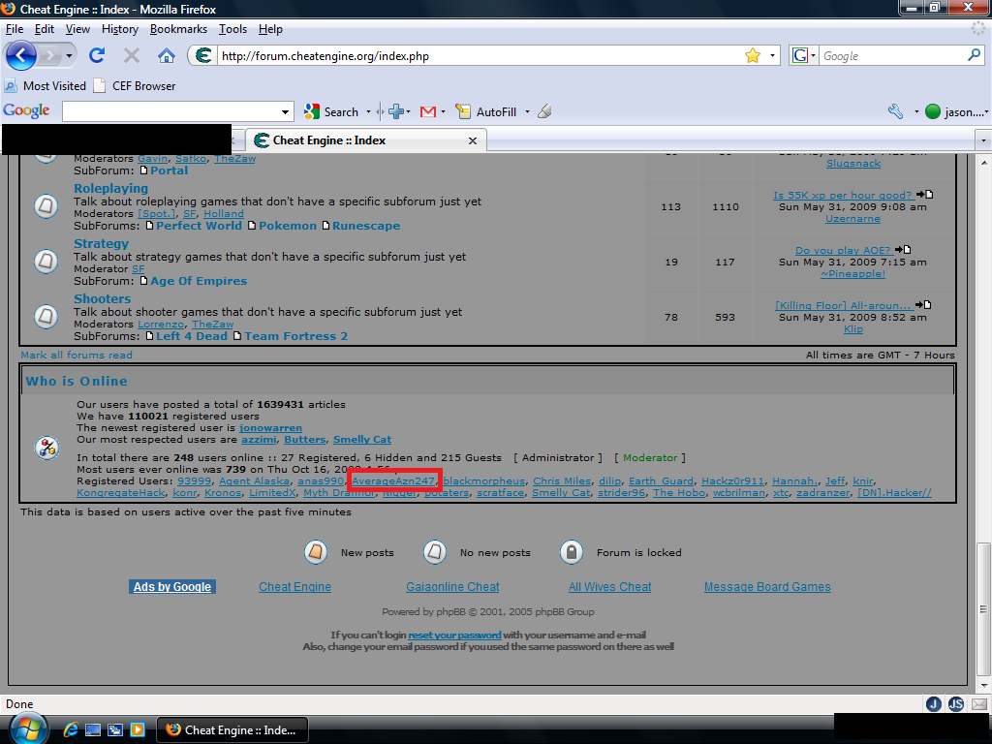The image size is (992, 744).
Task: Open Gaiaonline Cheat ad link
Action: [452, 586]
